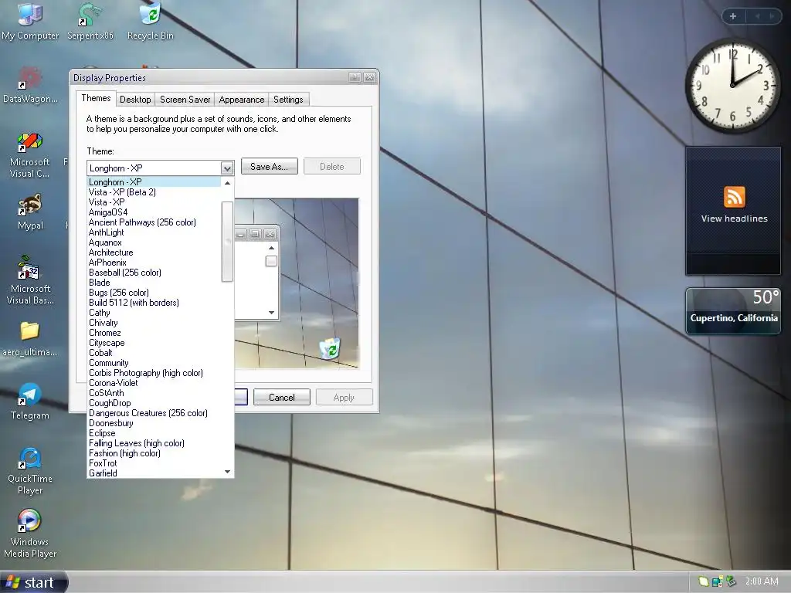
Task: Click the Display Properties help button
Action: [355, 77]
